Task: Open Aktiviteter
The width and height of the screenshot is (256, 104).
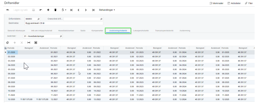Action: 234,3
